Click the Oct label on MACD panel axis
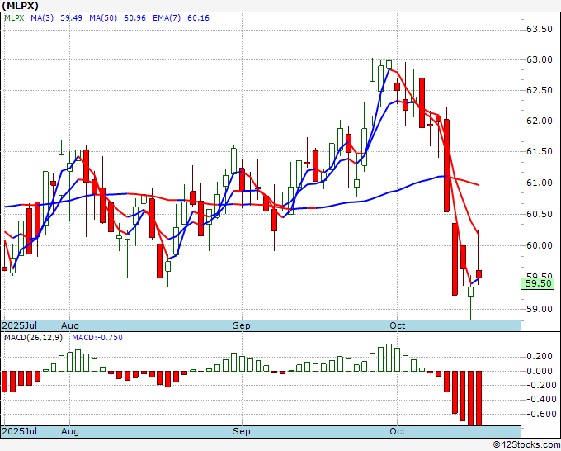561x451 pixels. (397, 431)
